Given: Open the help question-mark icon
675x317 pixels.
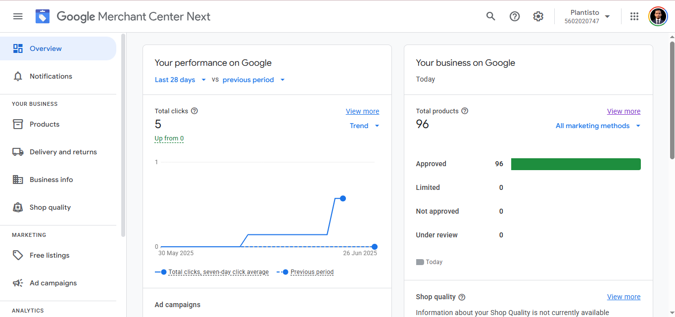Looking at the screenshot, I should [515, 16].
